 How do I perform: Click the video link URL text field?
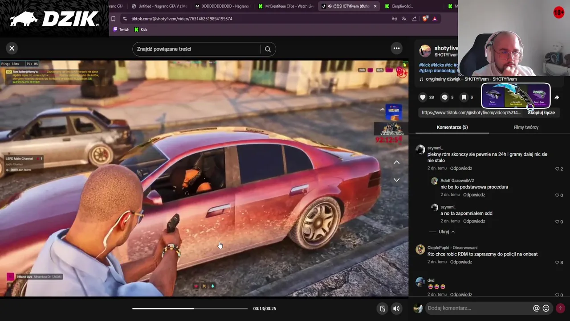pyautogui.click(x=471, y=113)
